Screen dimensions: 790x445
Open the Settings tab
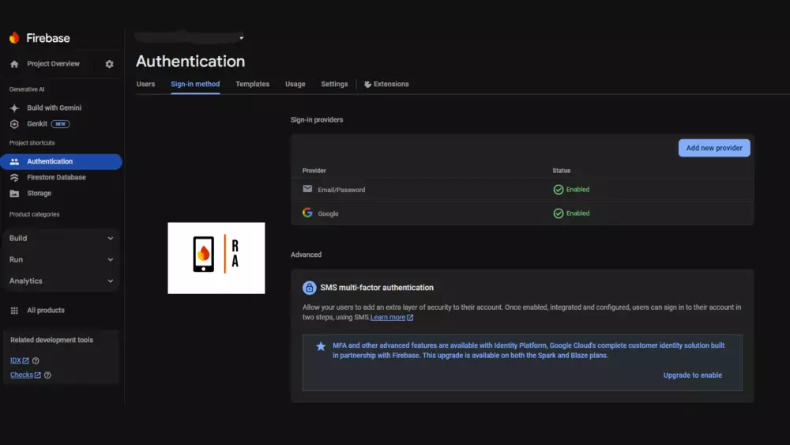click(334, 84)
